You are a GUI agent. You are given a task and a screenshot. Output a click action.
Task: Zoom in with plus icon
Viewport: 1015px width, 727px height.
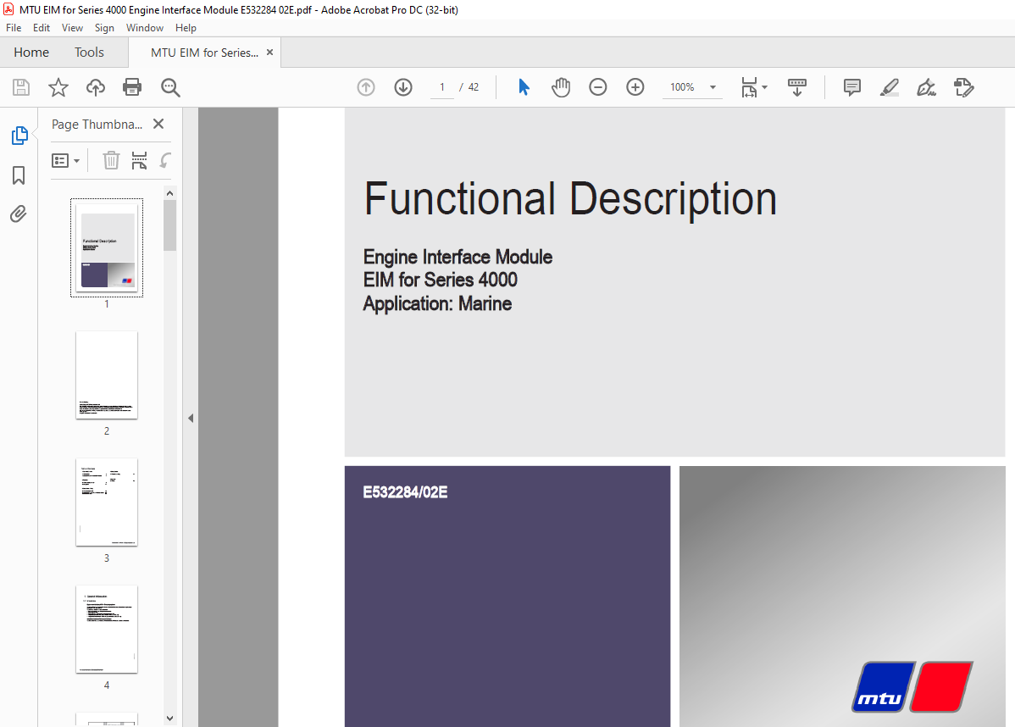(635, 86)
